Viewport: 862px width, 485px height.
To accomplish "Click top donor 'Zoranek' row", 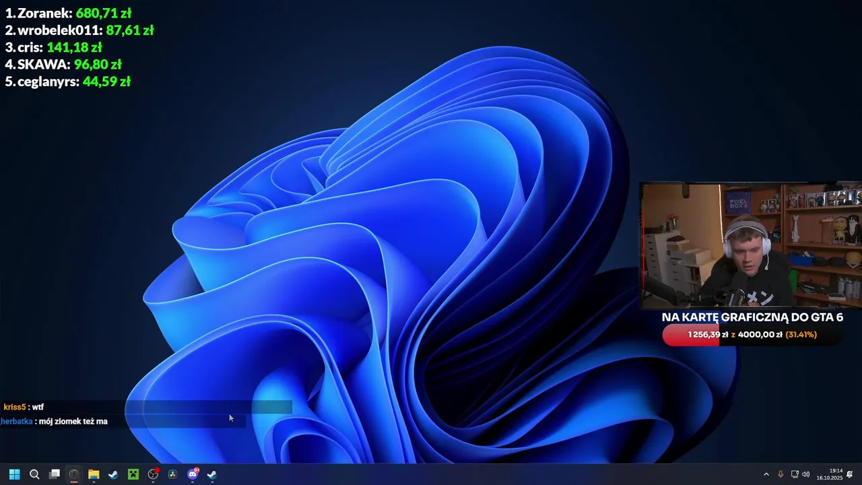I will (x=68, y=13).
